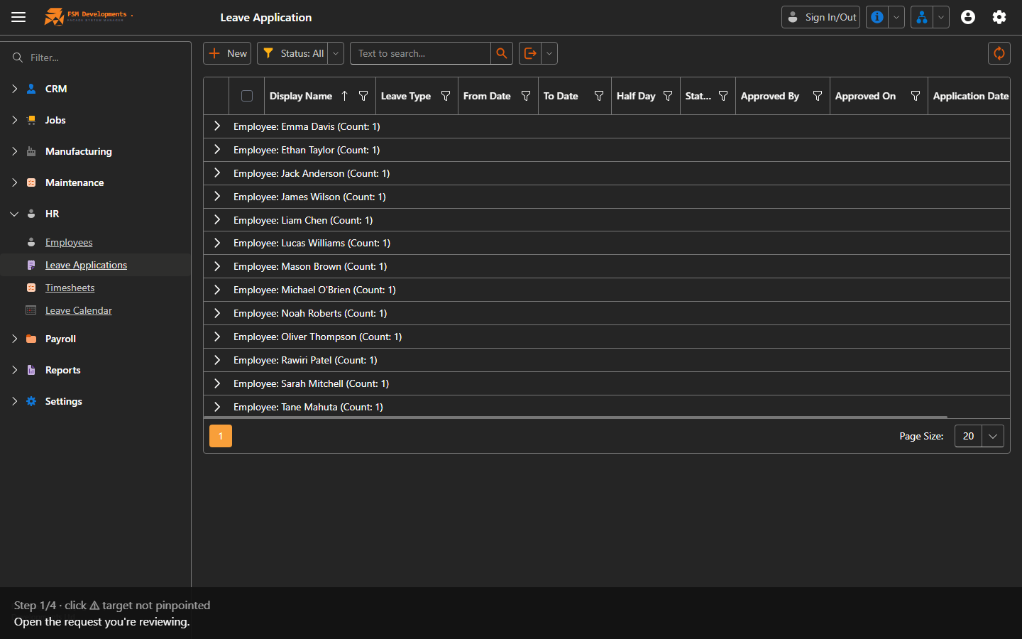The height and width of the screenshot is (639, 1022).
Task: Focus the Text to search field
Action: [x=420, y=53]
